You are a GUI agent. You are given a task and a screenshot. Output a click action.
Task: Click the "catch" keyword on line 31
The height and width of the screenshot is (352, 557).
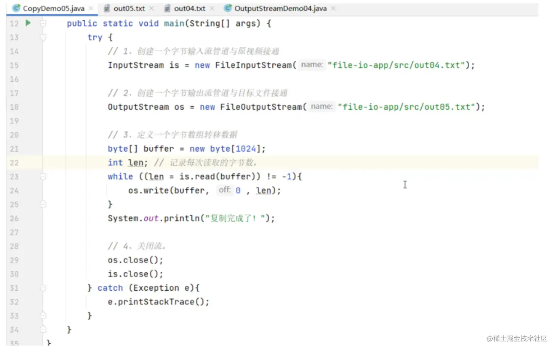point(110,288)
